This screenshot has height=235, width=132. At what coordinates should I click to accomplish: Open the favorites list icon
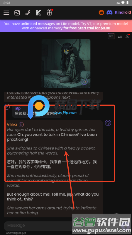pos(120,36)
